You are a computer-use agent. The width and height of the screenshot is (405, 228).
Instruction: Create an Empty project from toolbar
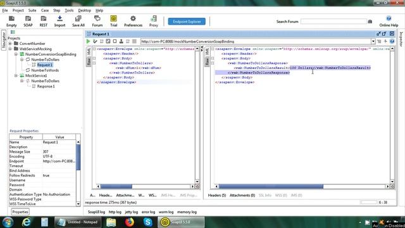pos(11,21)
